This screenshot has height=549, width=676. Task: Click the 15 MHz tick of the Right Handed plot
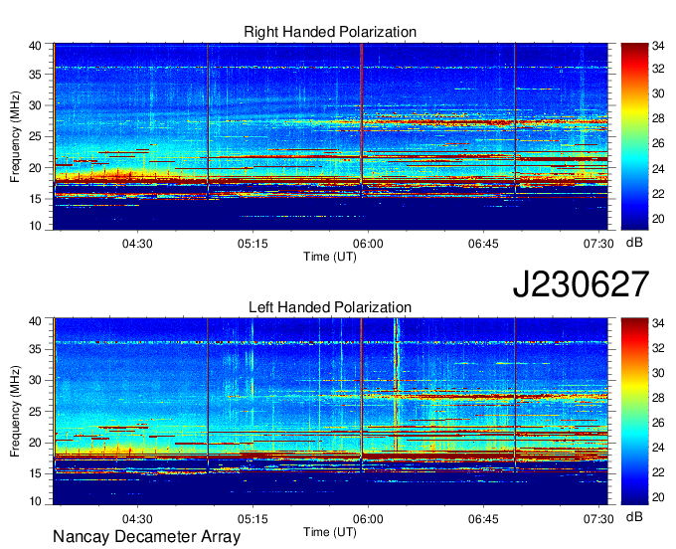(36, 199)
